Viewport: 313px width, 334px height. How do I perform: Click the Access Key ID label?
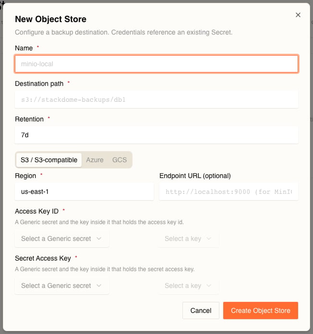36,211
